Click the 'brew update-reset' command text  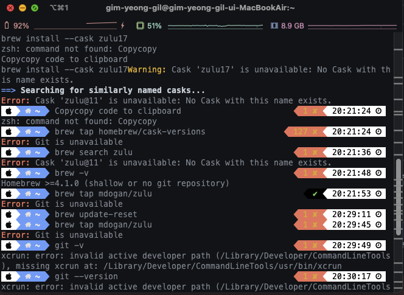(x=96, y=214)
